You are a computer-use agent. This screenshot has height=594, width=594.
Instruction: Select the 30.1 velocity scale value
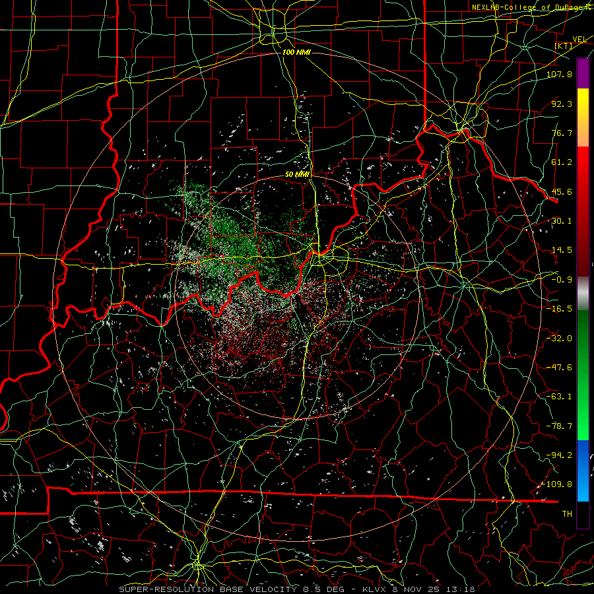pos(562,221)
